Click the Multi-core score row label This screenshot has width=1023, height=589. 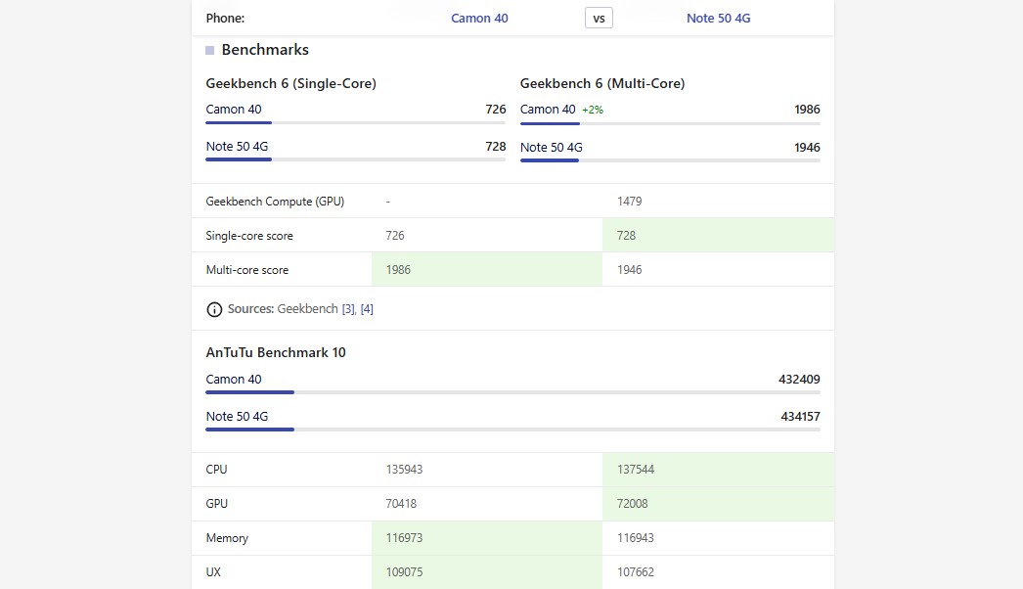click(246, 270)
